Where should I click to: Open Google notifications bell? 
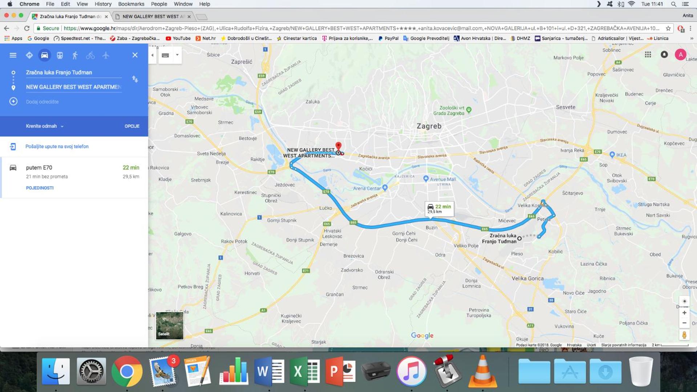664,55
